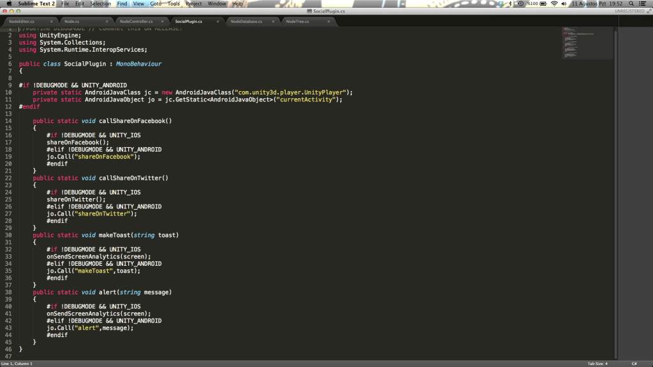This screenshot has width=653, height=367.
Task: Open the Goto menu
Action: point(156,4)
